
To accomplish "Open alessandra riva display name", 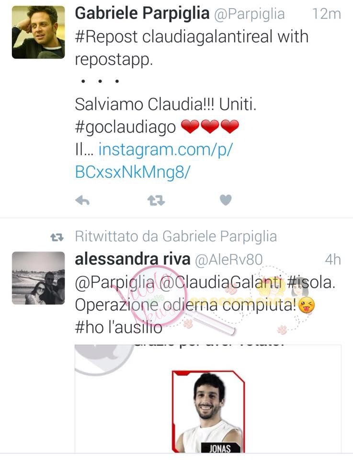I will (133, 259).
